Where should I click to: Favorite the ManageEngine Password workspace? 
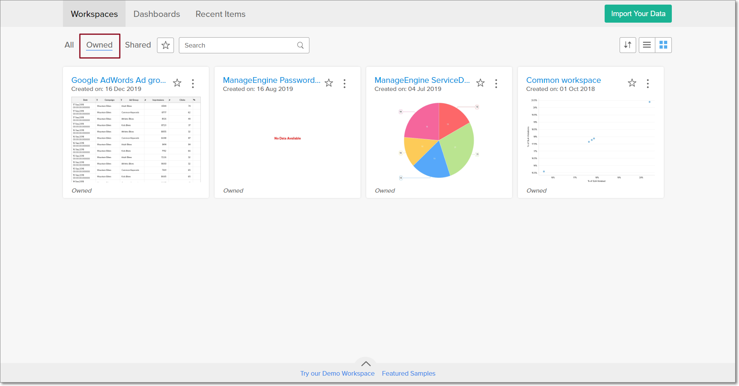click(x=329, y=83)
